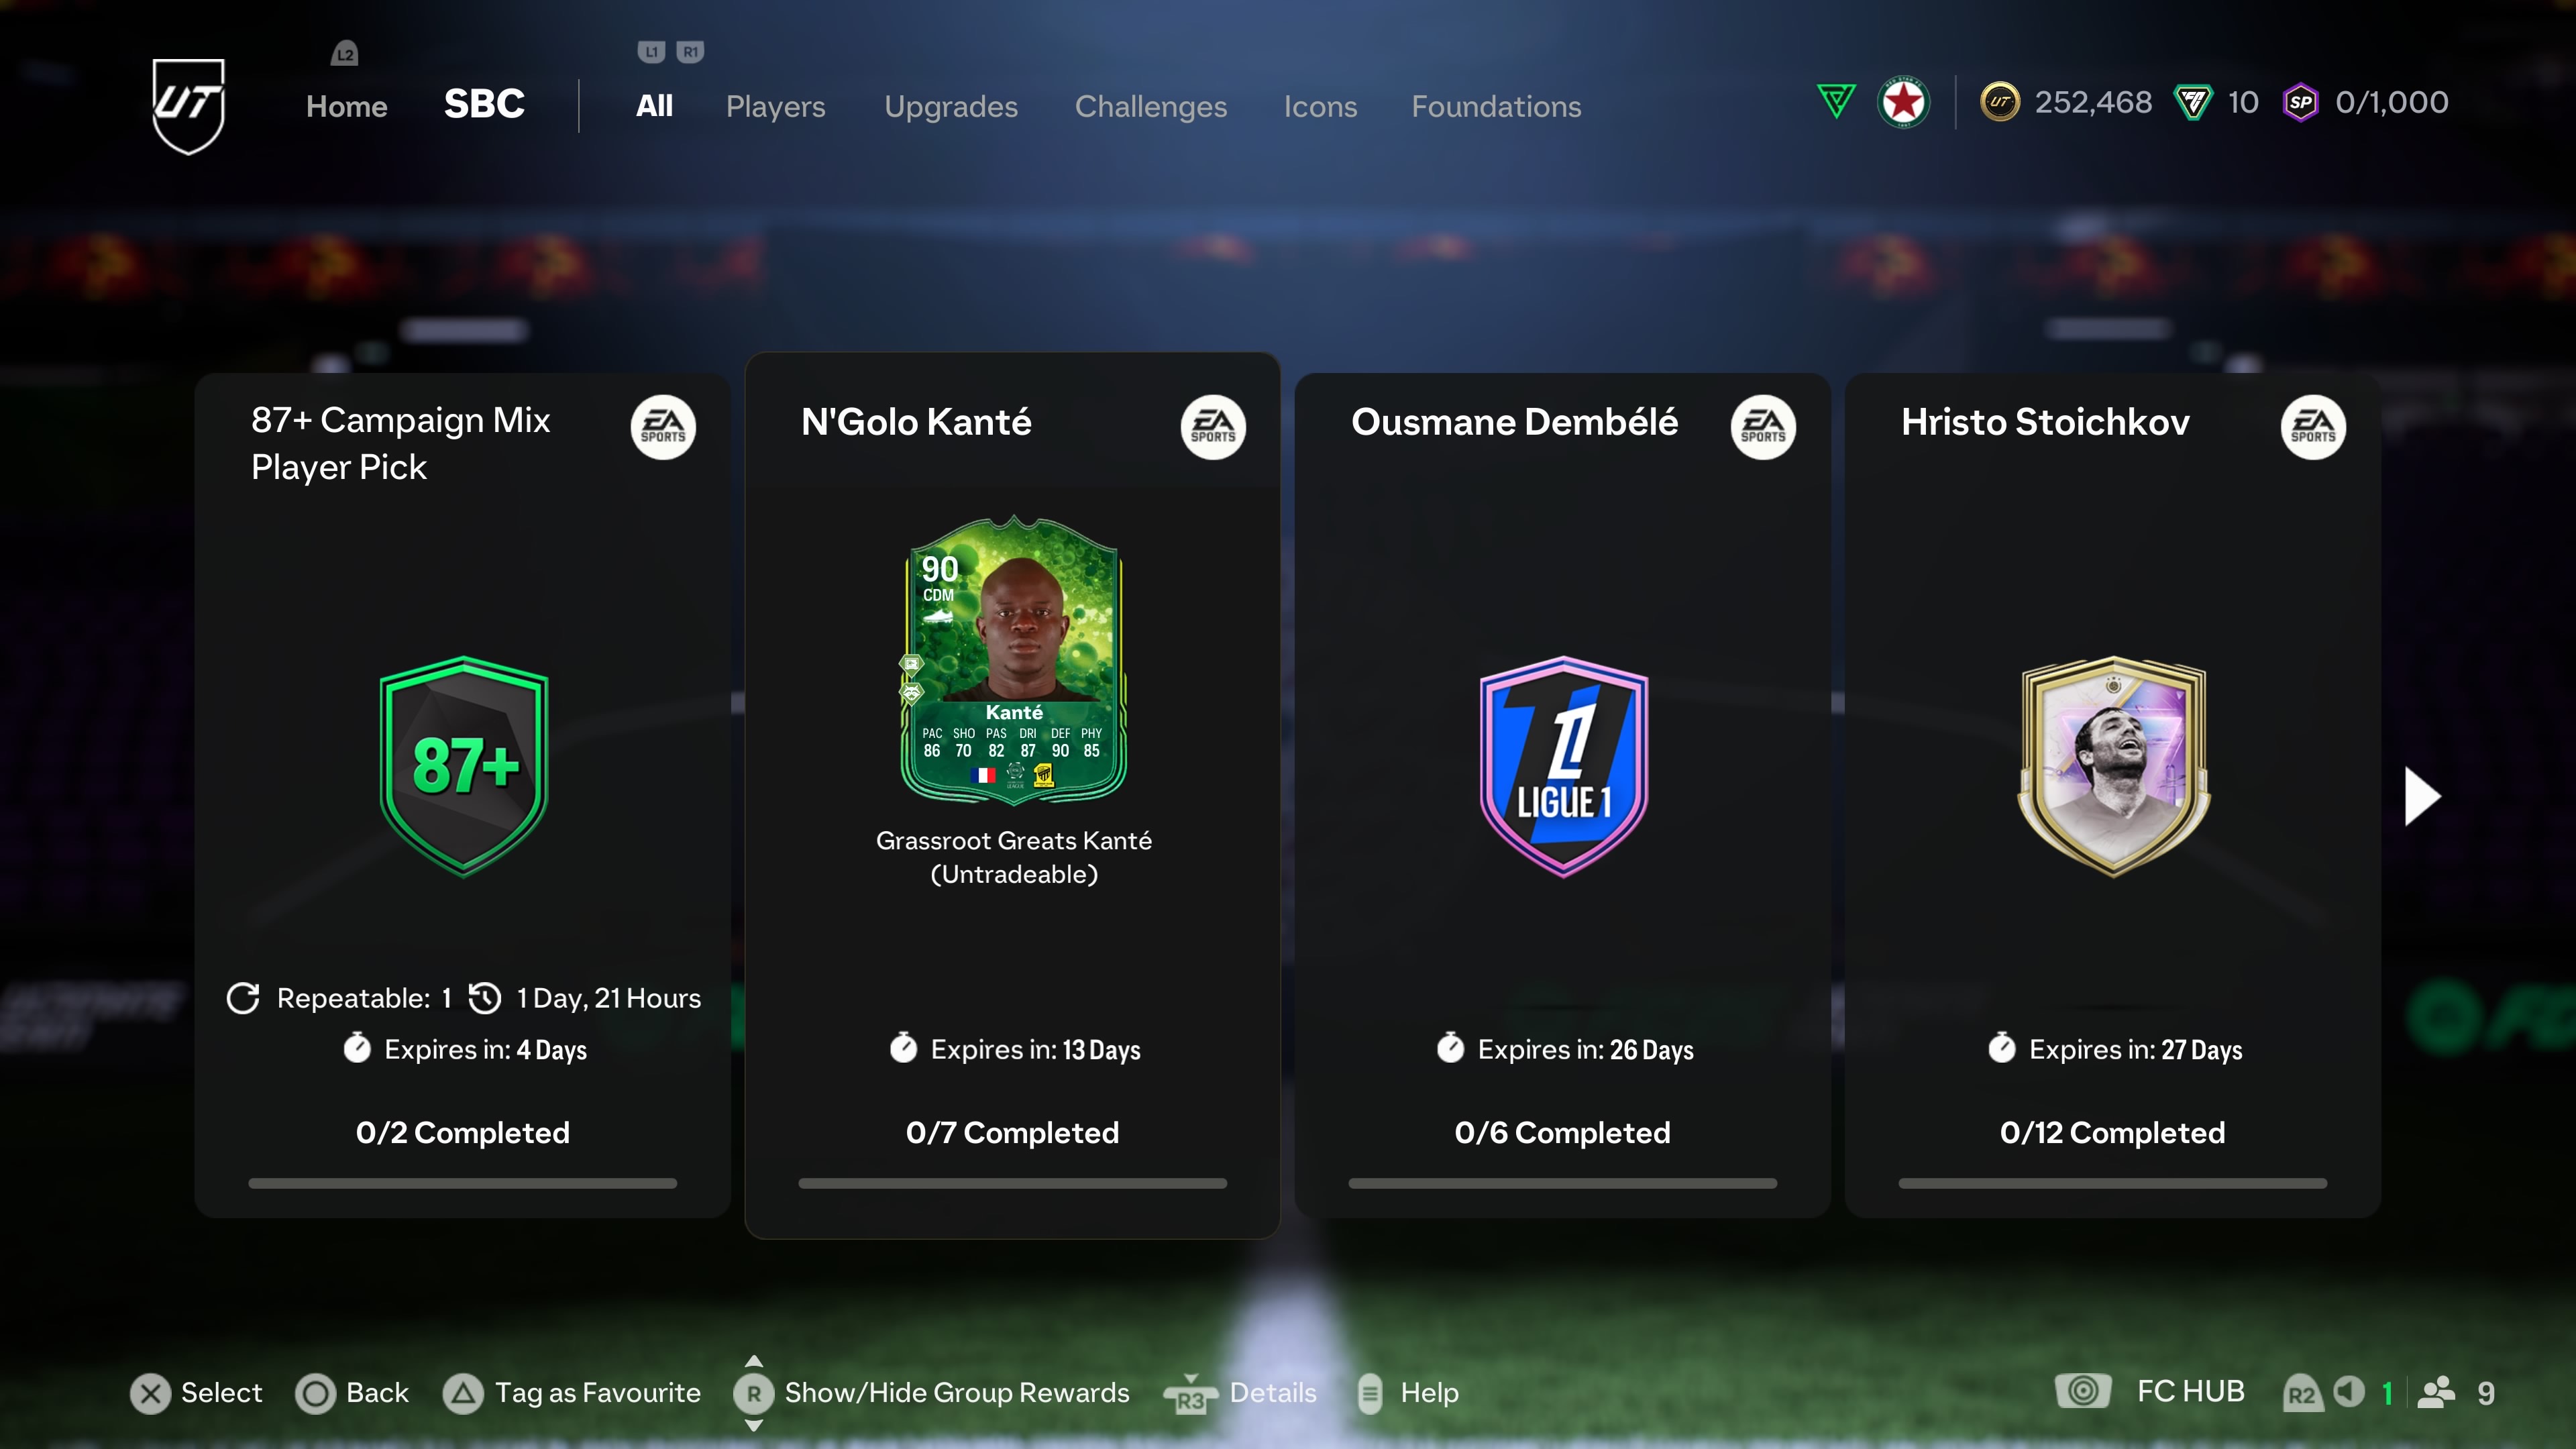
Task: Switch to the Upgrades tab
Action: click(x=951, y=106)
